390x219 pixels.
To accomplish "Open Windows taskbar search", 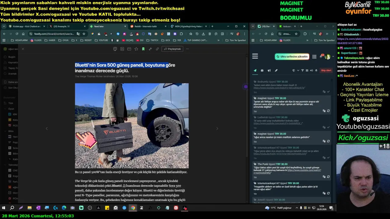I will [12, 208].
